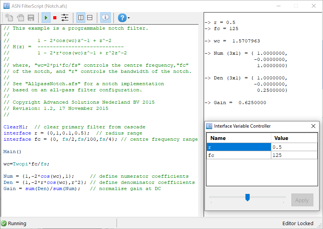This screenshot has width=323, height=229.
Task: Click the H(z) icon on the Interface Variable Controller
Action: [x=209, y=126]
